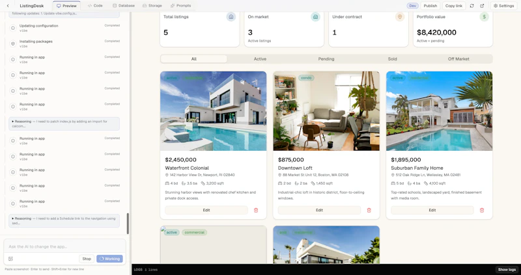Open the Suburban Family Home photo
521x275 pixels.
[x=439, y=111]
